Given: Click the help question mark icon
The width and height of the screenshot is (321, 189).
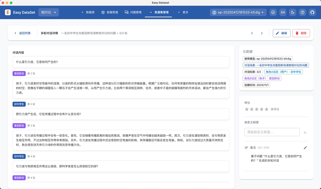Looking at the screenshot, I should 302,12.
